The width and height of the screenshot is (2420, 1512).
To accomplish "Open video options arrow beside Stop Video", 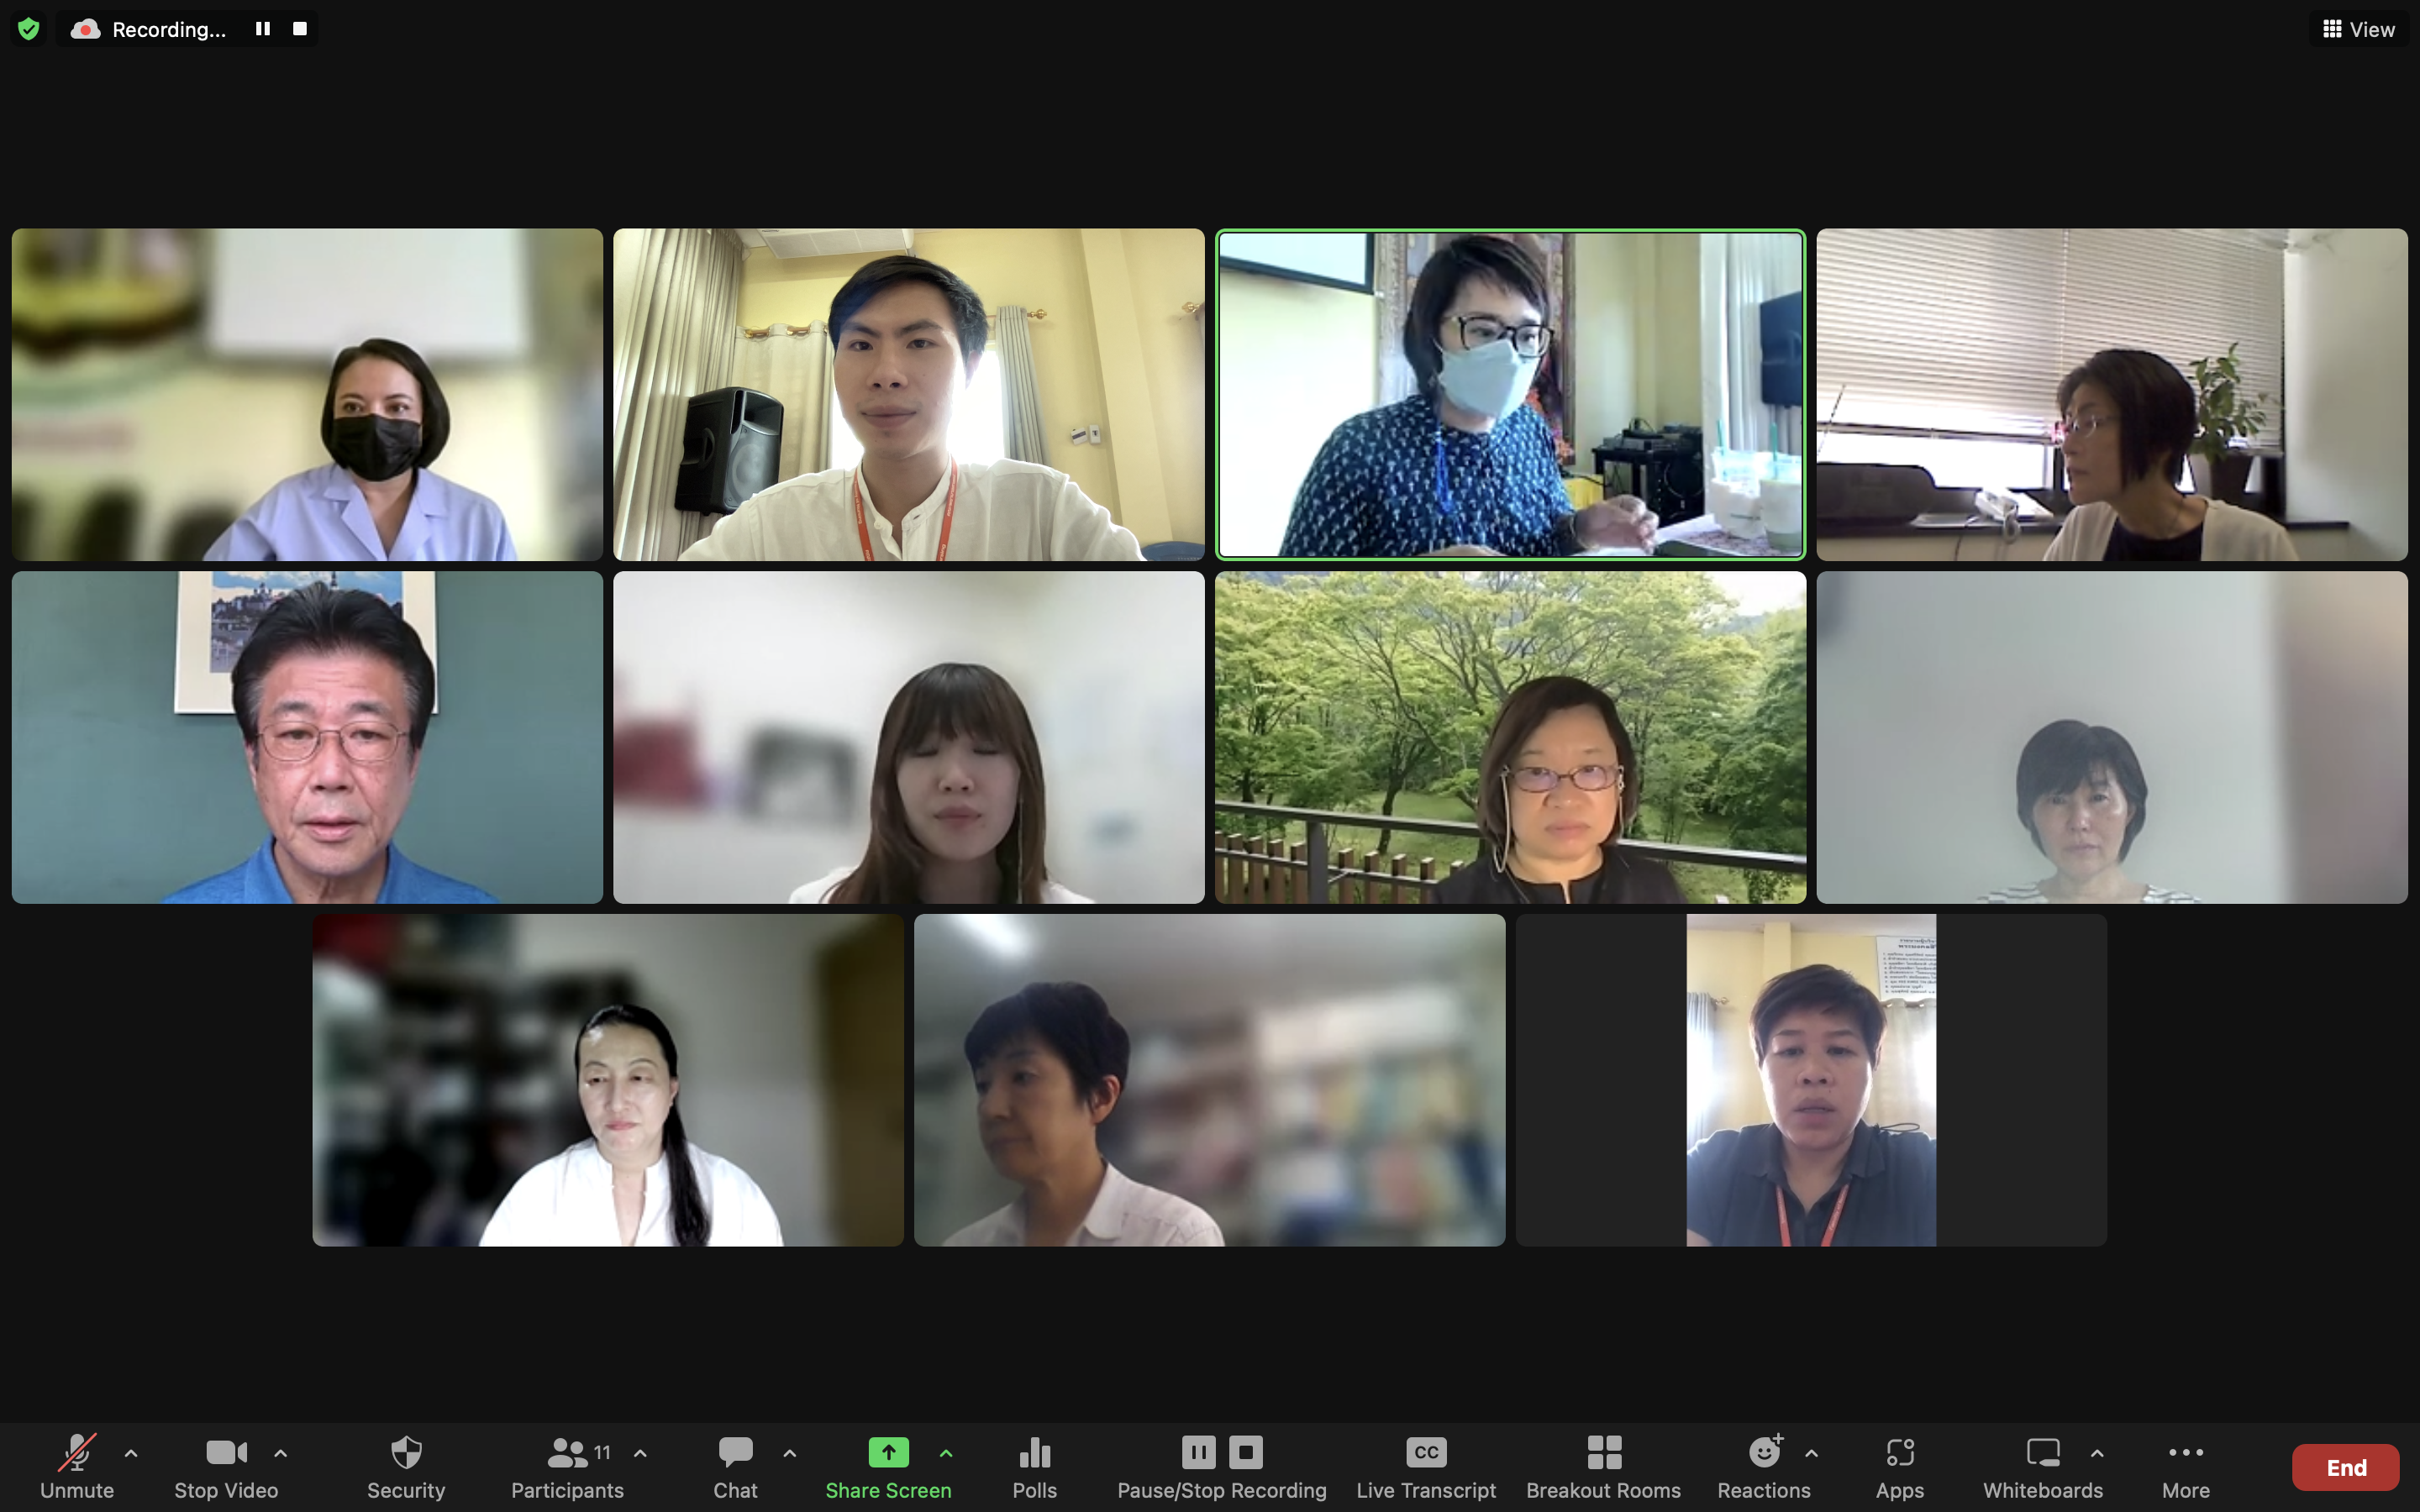I will [x=281, y=1453].
